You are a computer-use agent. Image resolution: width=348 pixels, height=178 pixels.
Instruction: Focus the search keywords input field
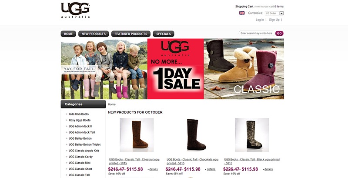pos(257,33)
